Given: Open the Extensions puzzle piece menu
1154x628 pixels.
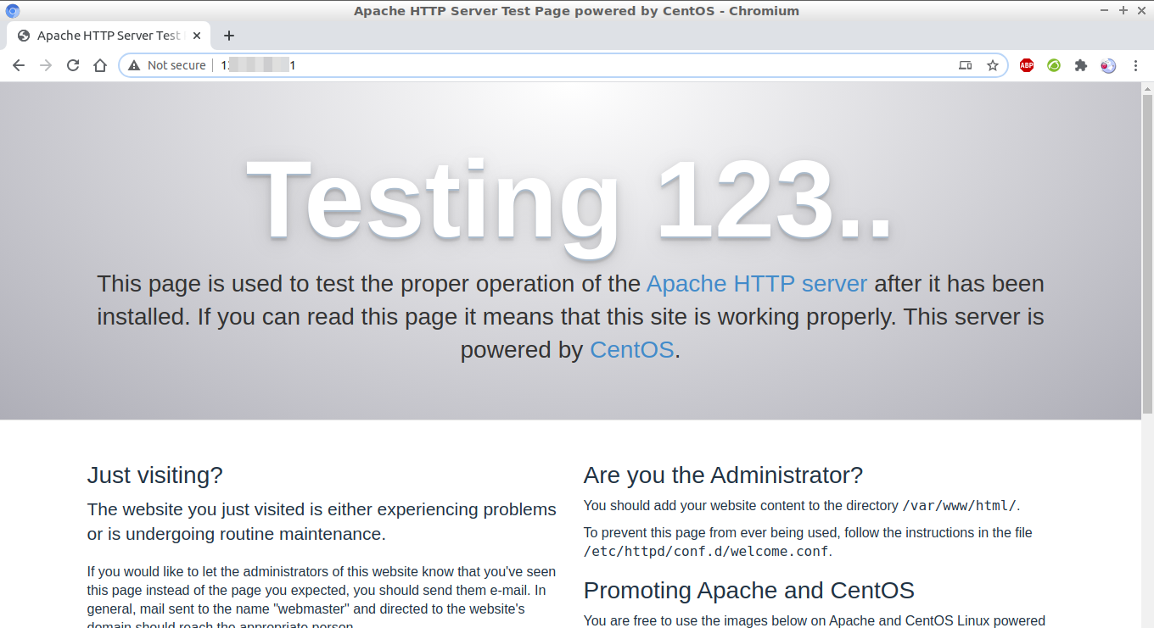Looking at the screenshot, I should (x=1081, y=65).
